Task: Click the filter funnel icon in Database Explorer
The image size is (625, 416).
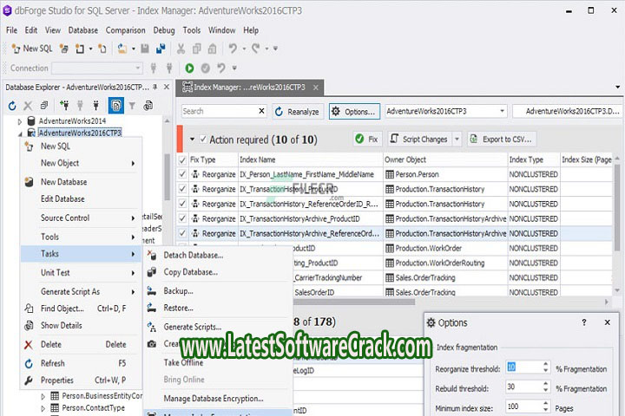Action: pos(132,106)
